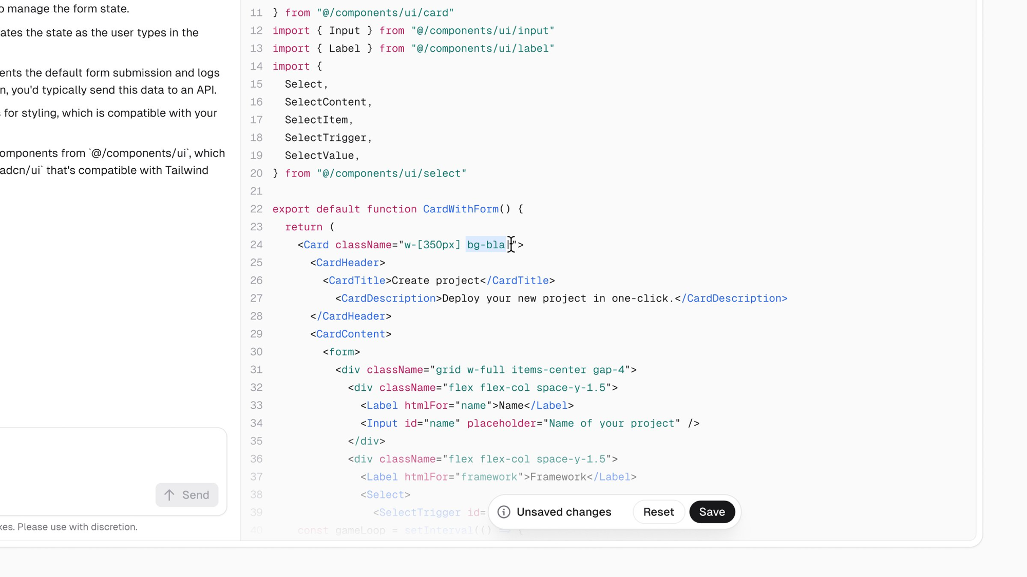
Task: Click the info icon beside Unsaved changes
Action: coord(504,512)
